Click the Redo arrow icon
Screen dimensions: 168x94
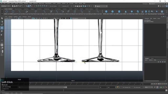(21, 6)
